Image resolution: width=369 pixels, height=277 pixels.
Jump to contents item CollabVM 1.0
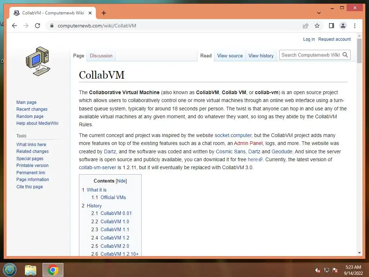click(x=115, y=221)
